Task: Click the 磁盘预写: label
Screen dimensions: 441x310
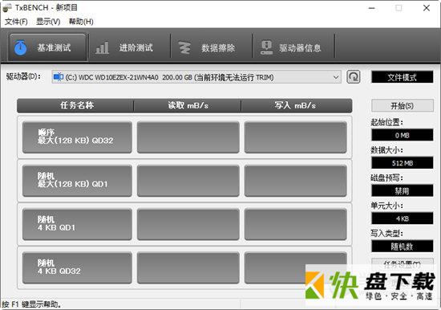Action: tap(387, 177)
